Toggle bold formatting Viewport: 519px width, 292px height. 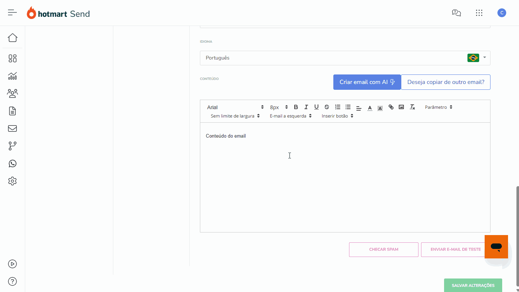pos(296,107)
